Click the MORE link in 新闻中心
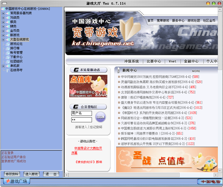The width and height of the screenshot is (223, 187). tap(196, 71)
